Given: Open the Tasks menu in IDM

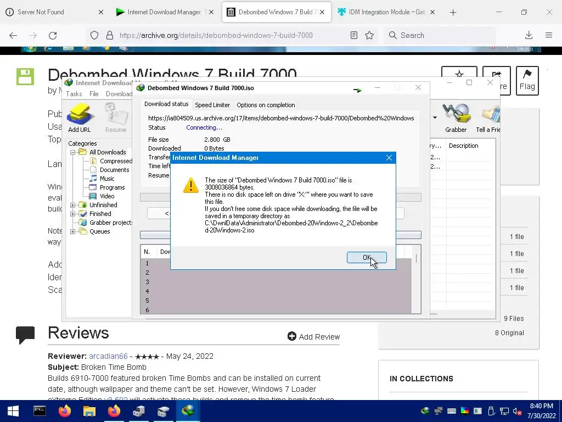Looking at the screenshot, I should coord(74,93).
